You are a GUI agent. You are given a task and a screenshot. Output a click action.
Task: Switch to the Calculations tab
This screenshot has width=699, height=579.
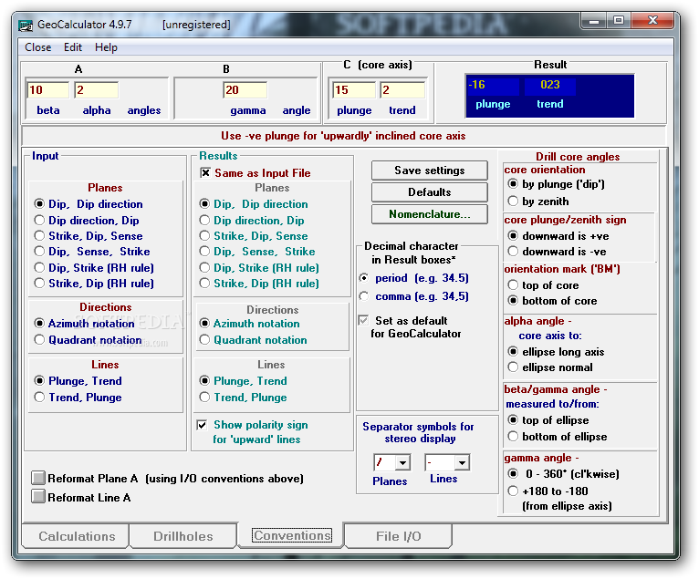point(77,536)
